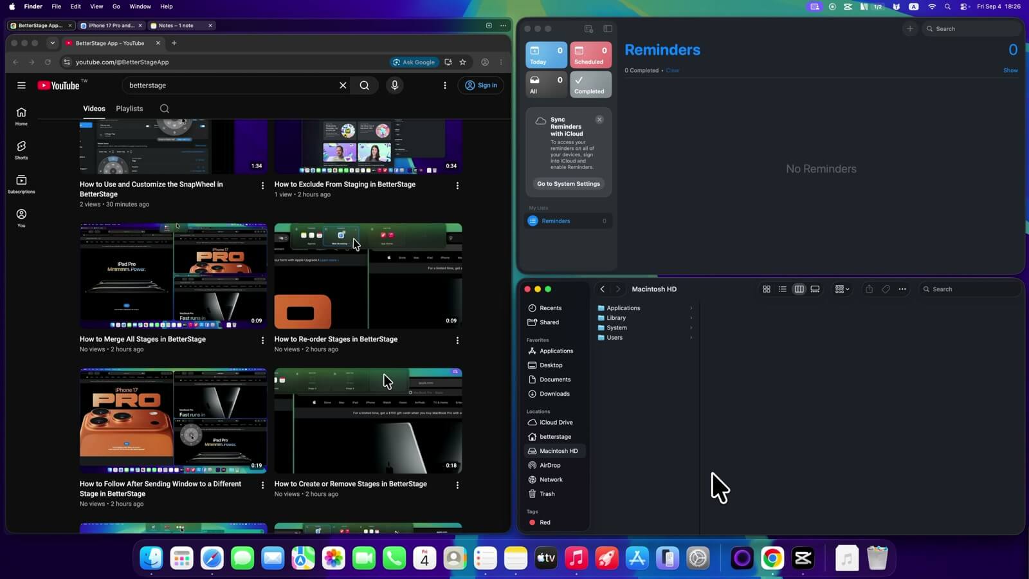Select Completed smart list in Reminders

[590, 84]
